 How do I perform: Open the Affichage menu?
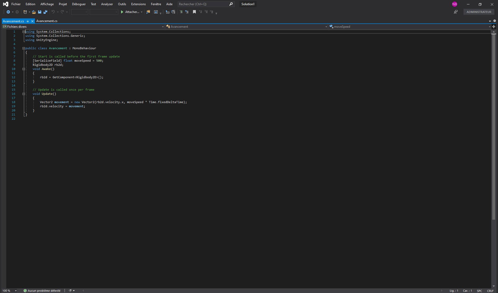pyautogui.click(x=47, y=4)
